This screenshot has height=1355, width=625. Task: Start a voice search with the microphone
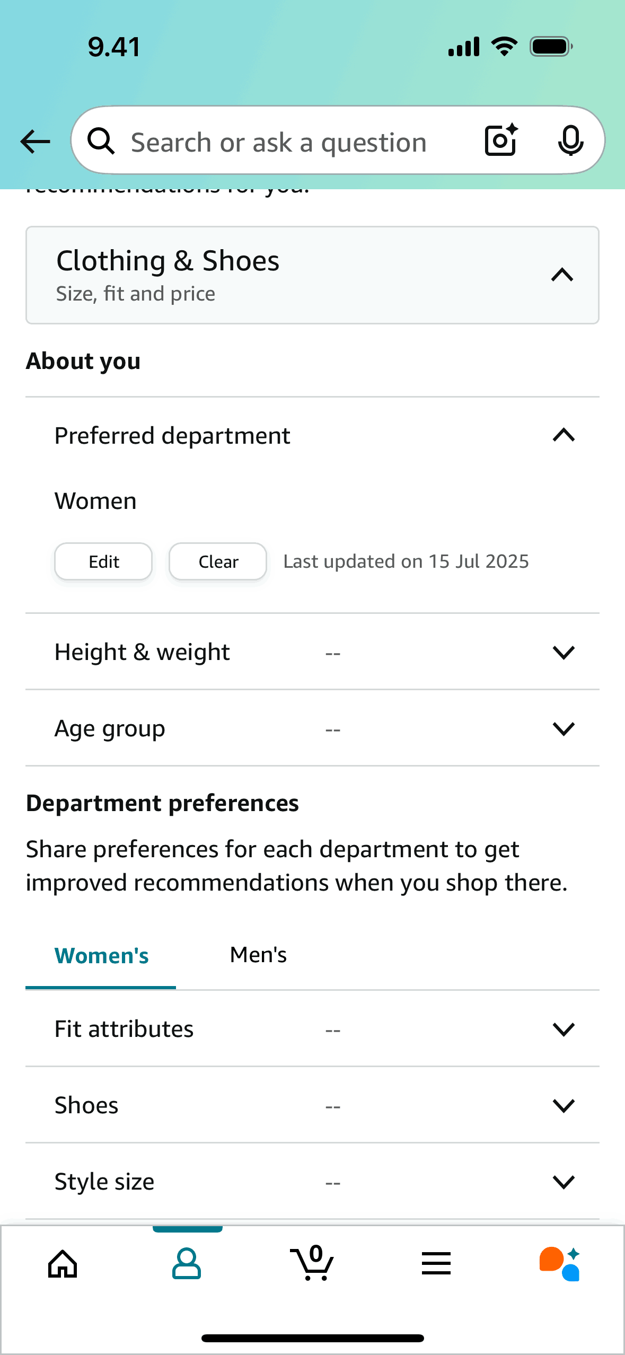click(x=570, y=140)
